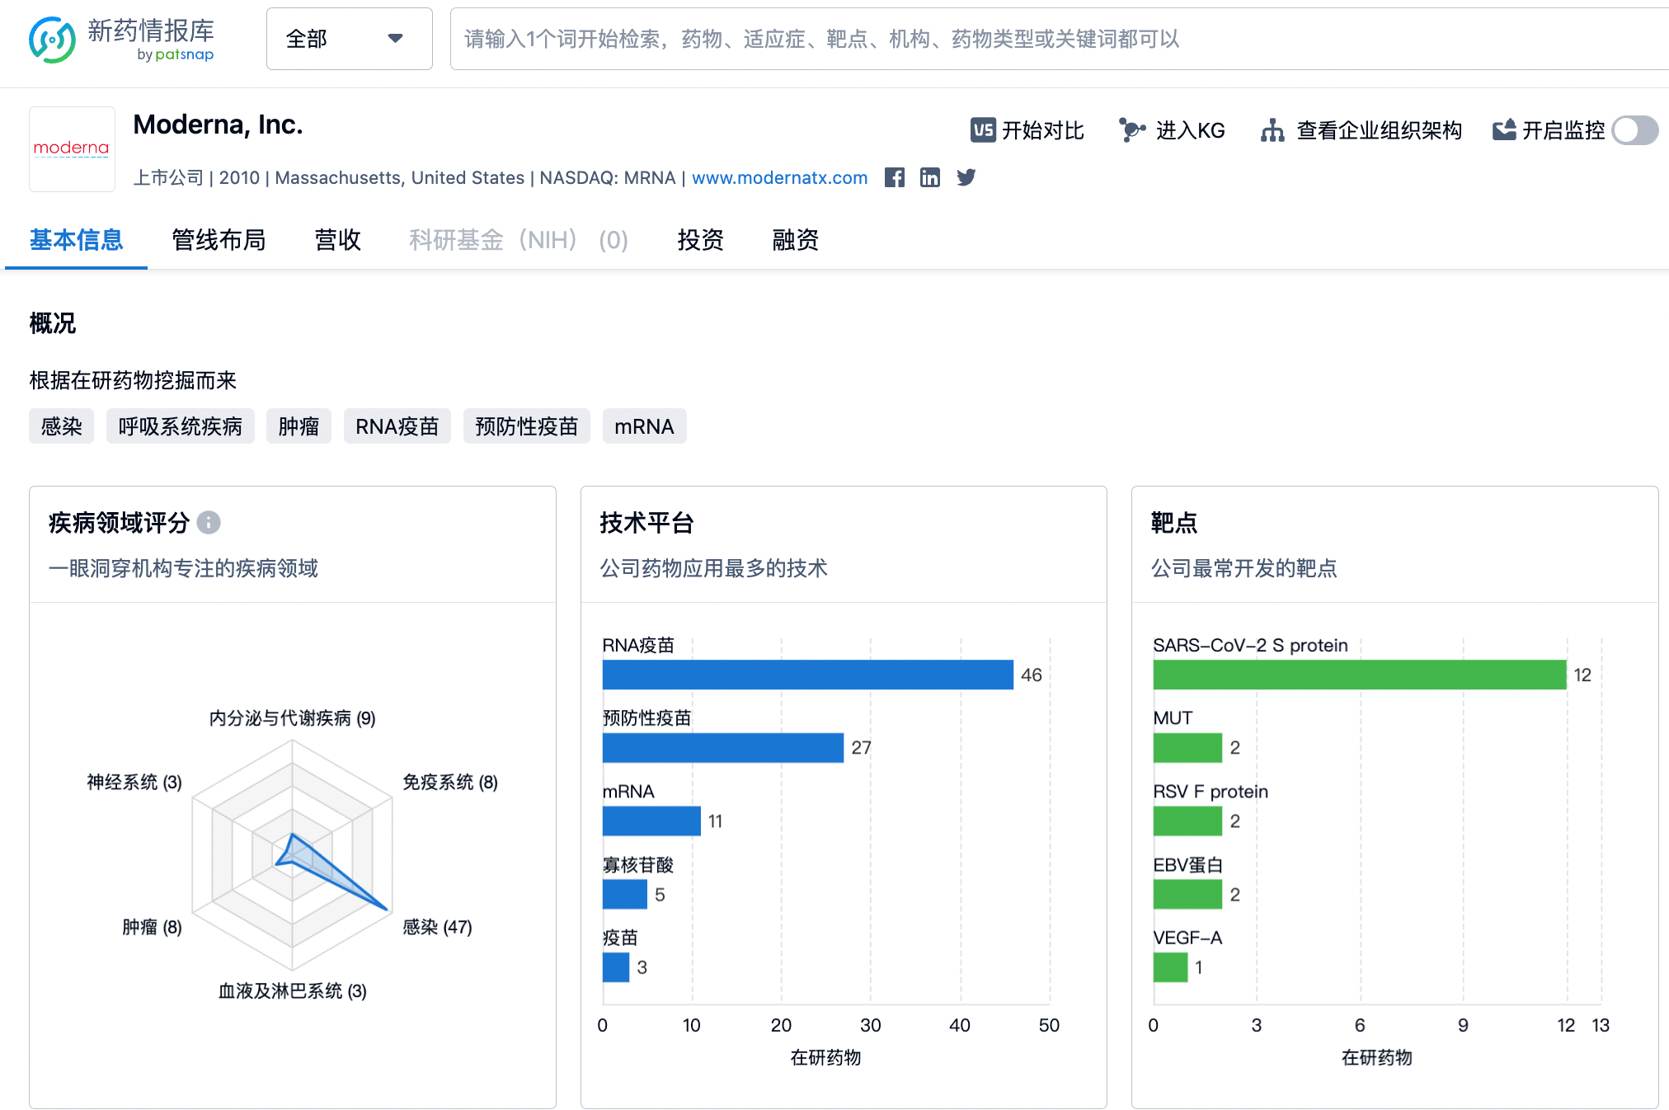The width and height of the screenshot is (1669, 1110).
Task: Click the 开始对比 compare icon
Action: pyautogui.click(x=983, y=130)
